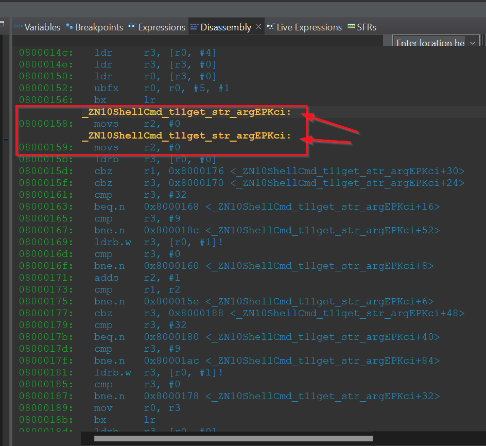Restore the minimized view using top-left icon
Viewport: 486px width, 446px height.
[x=4, y=23]
